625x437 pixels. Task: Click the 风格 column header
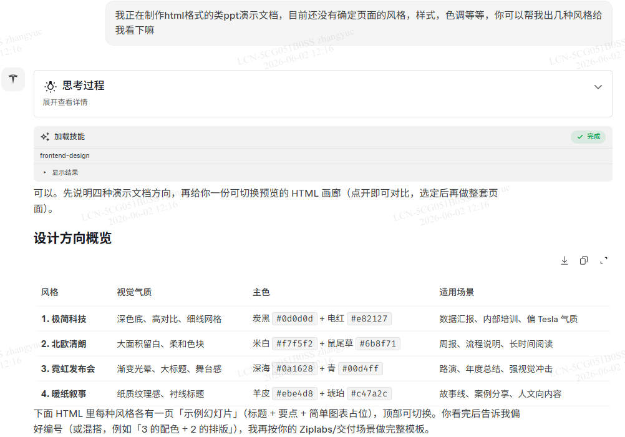tap(50, 292)
